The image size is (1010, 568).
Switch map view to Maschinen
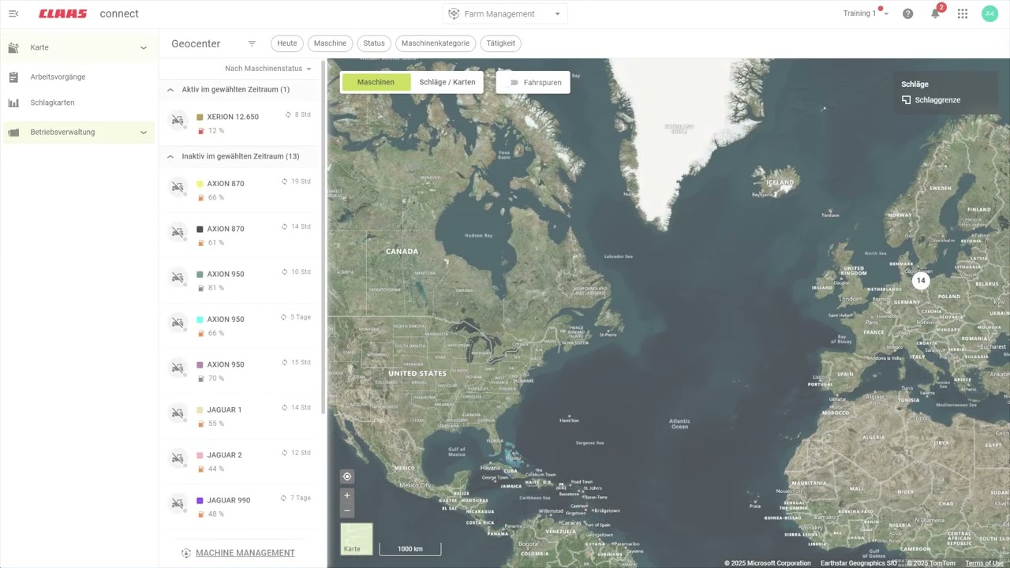tap(376, 82)
